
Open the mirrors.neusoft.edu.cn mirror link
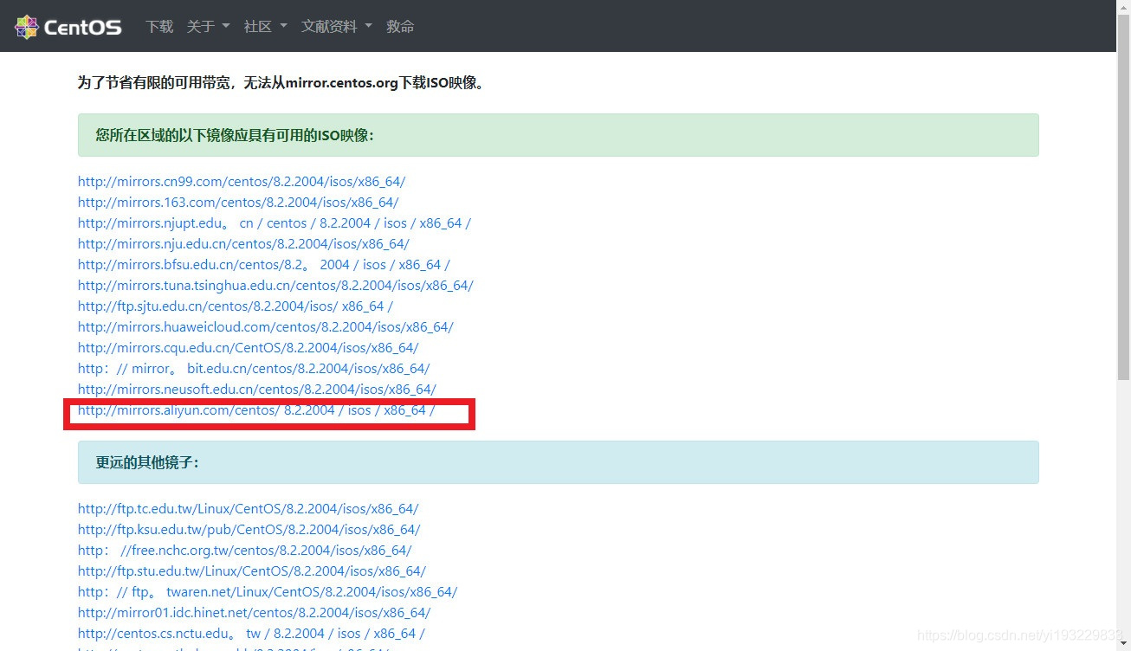tap(257, 390)
